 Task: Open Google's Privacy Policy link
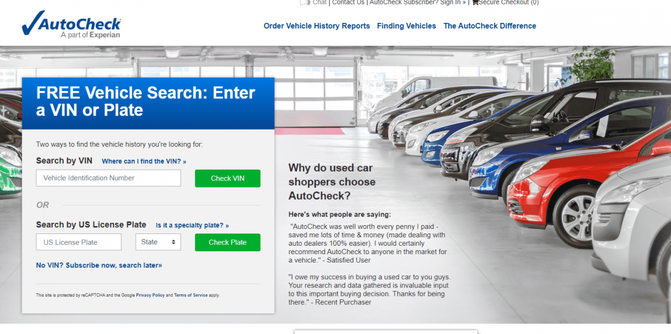150,294
